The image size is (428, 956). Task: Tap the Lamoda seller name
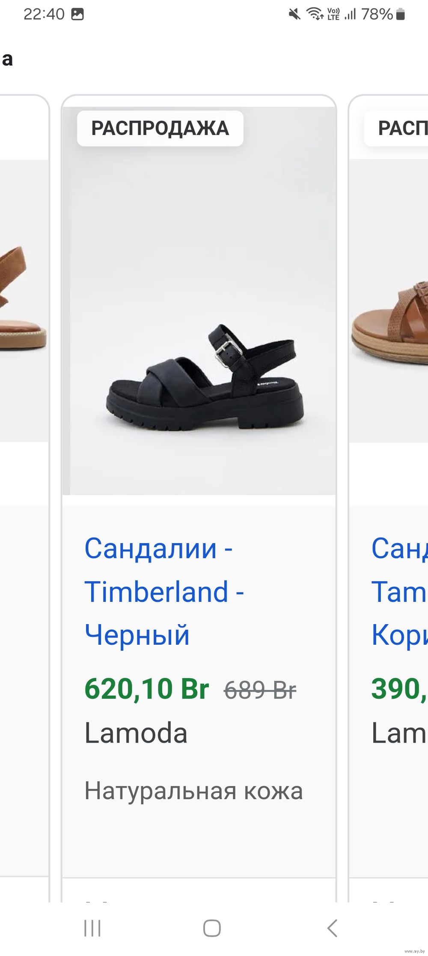(136, 733)
